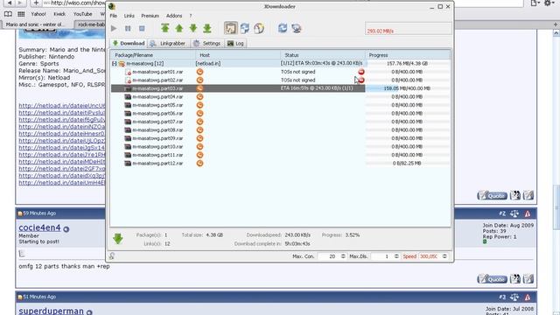Open the Premium menu

[x=150, y=16]
